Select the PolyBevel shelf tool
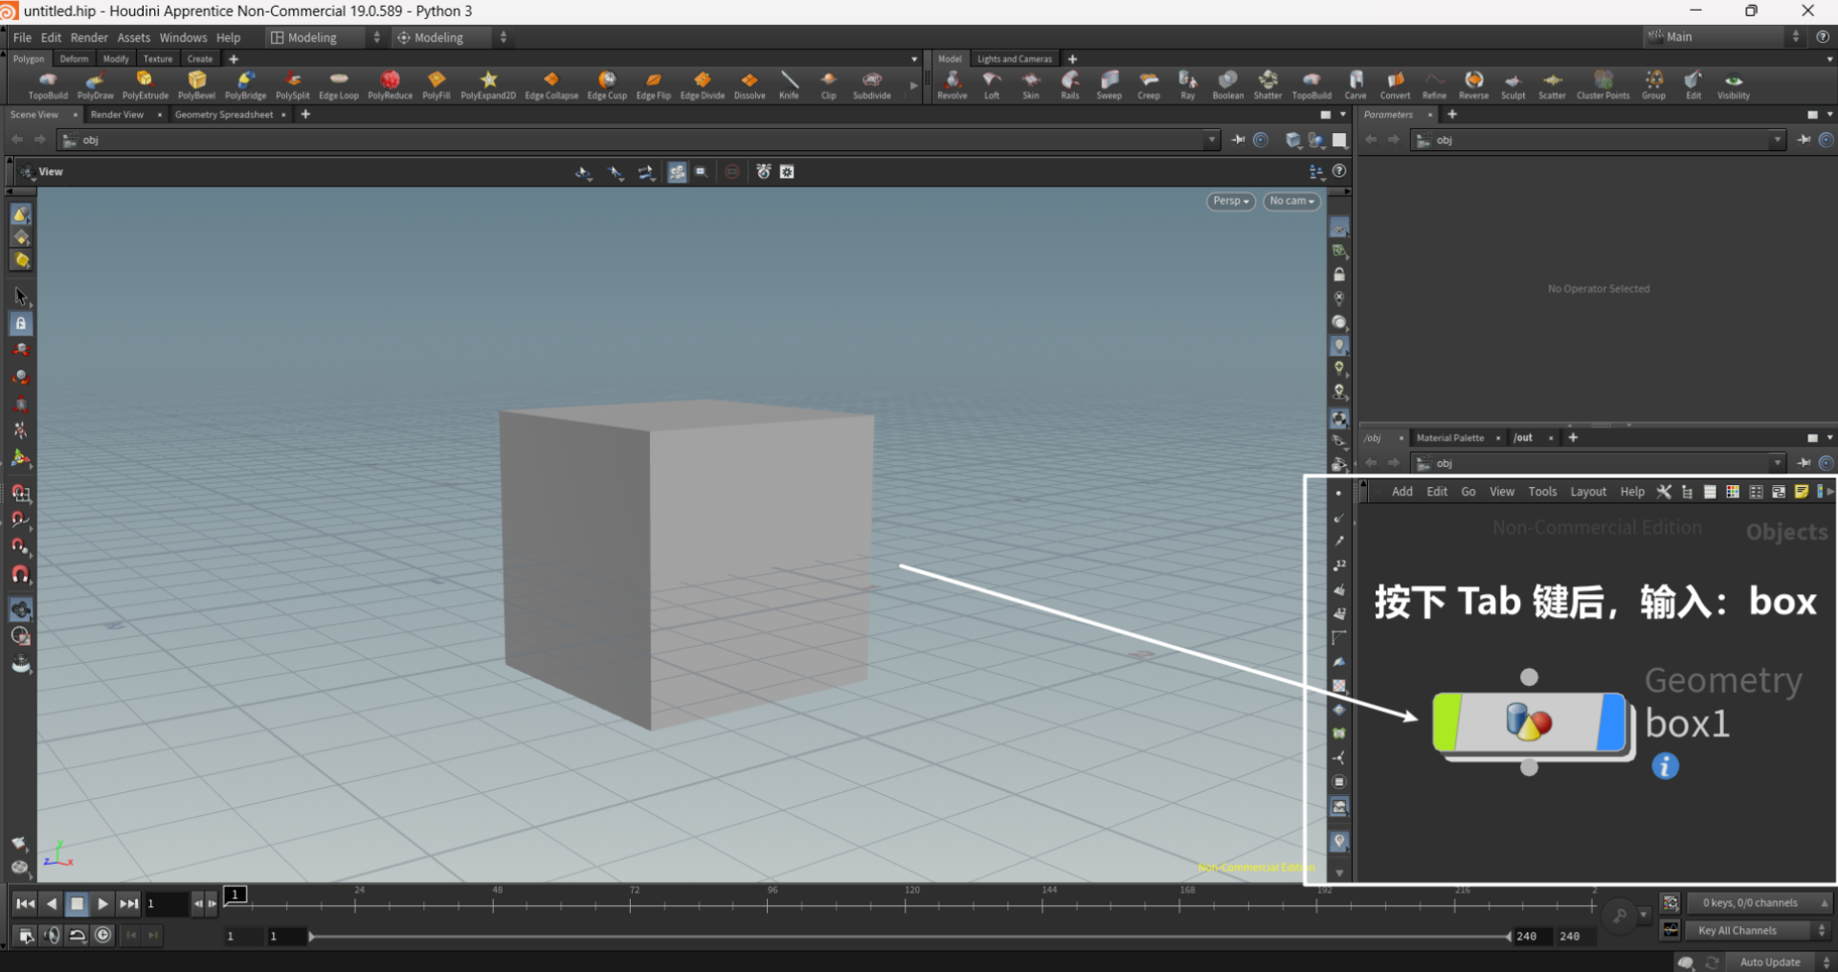This screenshot has height=972, width=1838. (196, 84)
